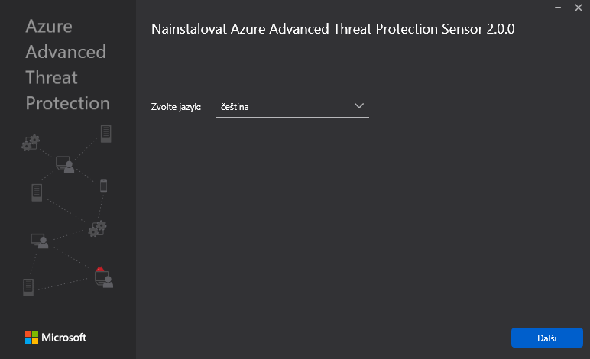Screen dimensions: 590x359
Task: Click the Azure Advanced Threat Protection sidebar heading
Action: point(67,65)
